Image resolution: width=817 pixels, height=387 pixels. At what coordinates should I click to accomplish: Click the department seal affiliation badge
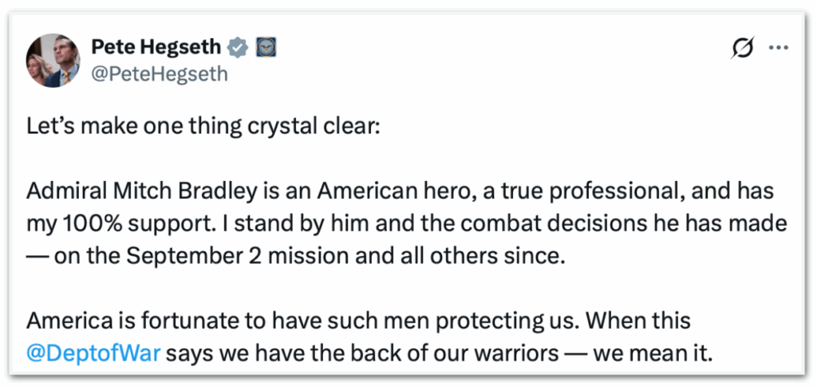pos(264,47)
